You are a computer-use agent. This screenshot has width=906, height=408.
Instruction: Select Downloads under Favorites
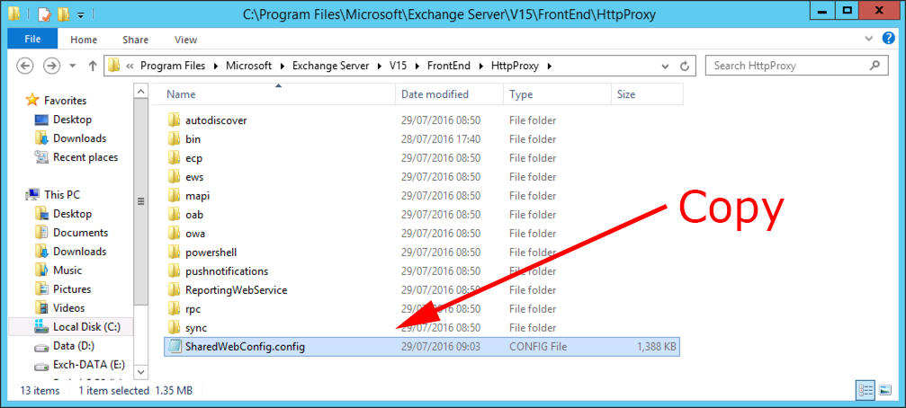(x=80, y=137)
